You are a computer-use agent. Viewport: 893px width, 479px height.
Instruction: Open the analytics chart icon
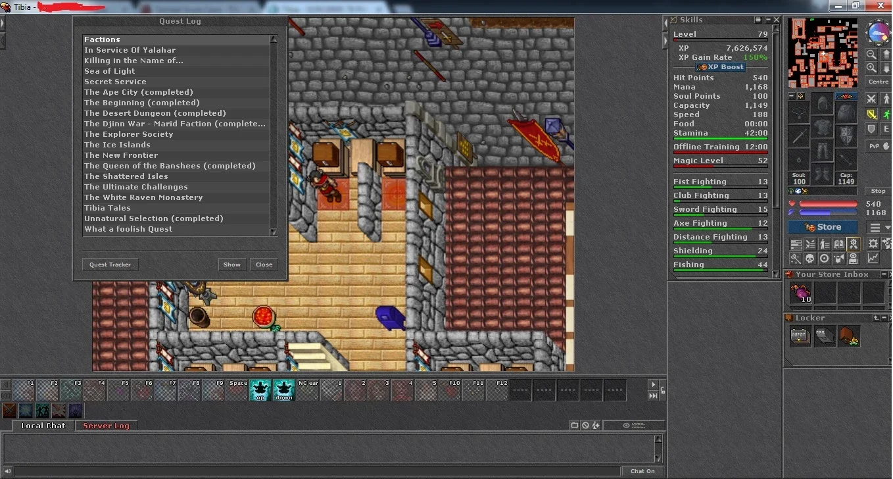pos(873,259)
